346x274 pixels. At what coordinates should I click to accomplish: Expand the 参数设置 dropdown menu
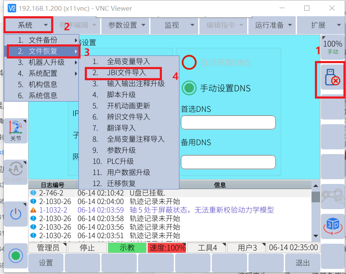click(127, 25)
